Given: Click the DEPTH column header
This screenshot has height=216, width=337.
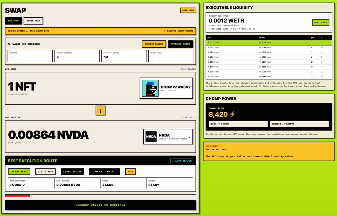Looking at the screenshot, I should point(262,38).
